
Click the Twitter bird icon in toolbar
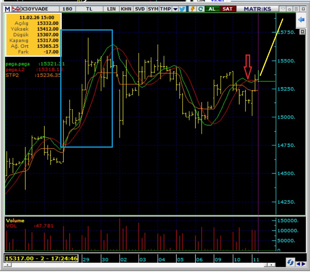tap(182, 9)
